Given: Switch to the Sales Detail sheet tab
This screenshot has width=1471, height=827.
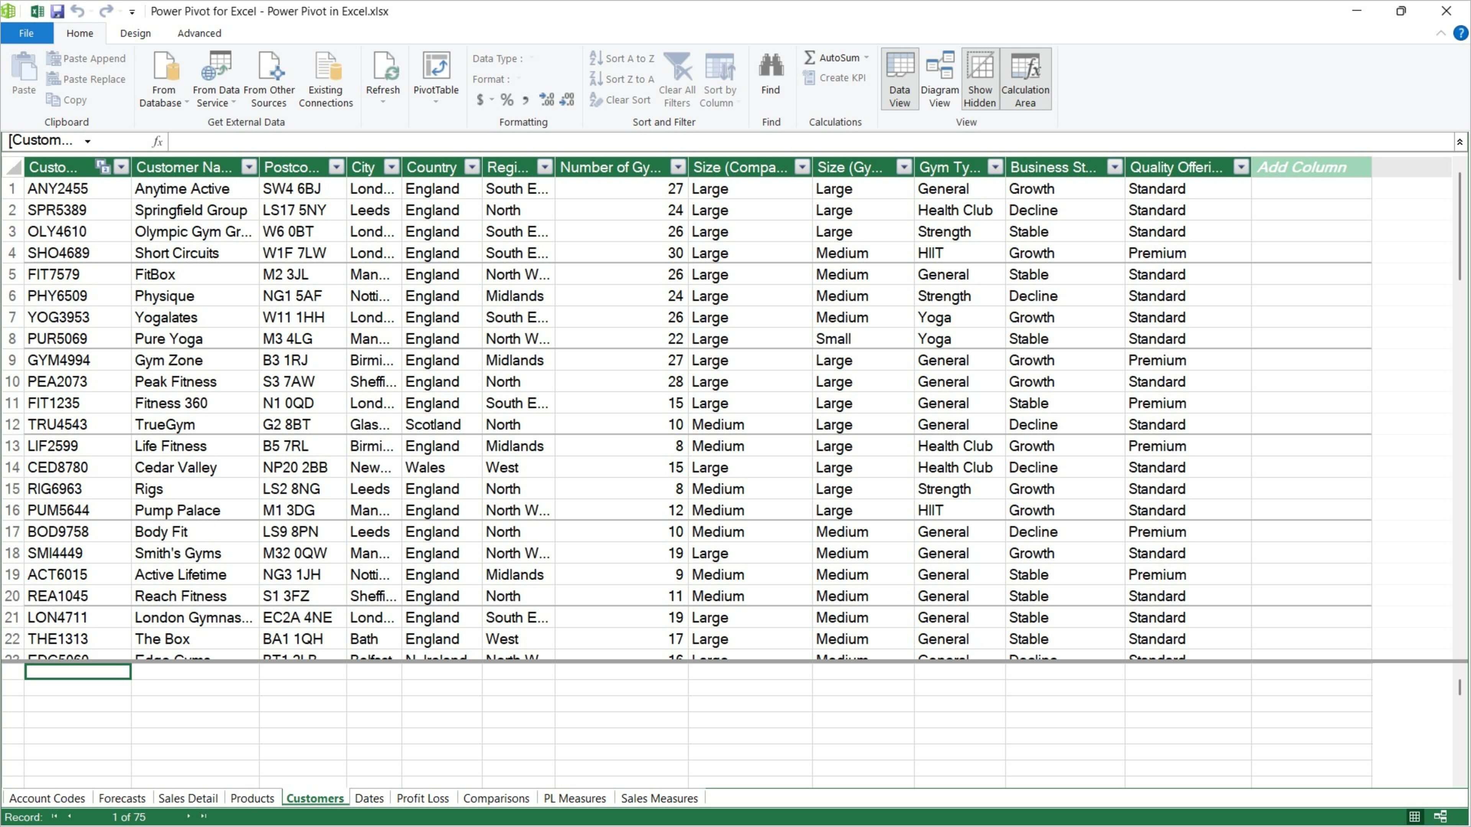Looking at the screenshot, I should (x=188, y=798).
